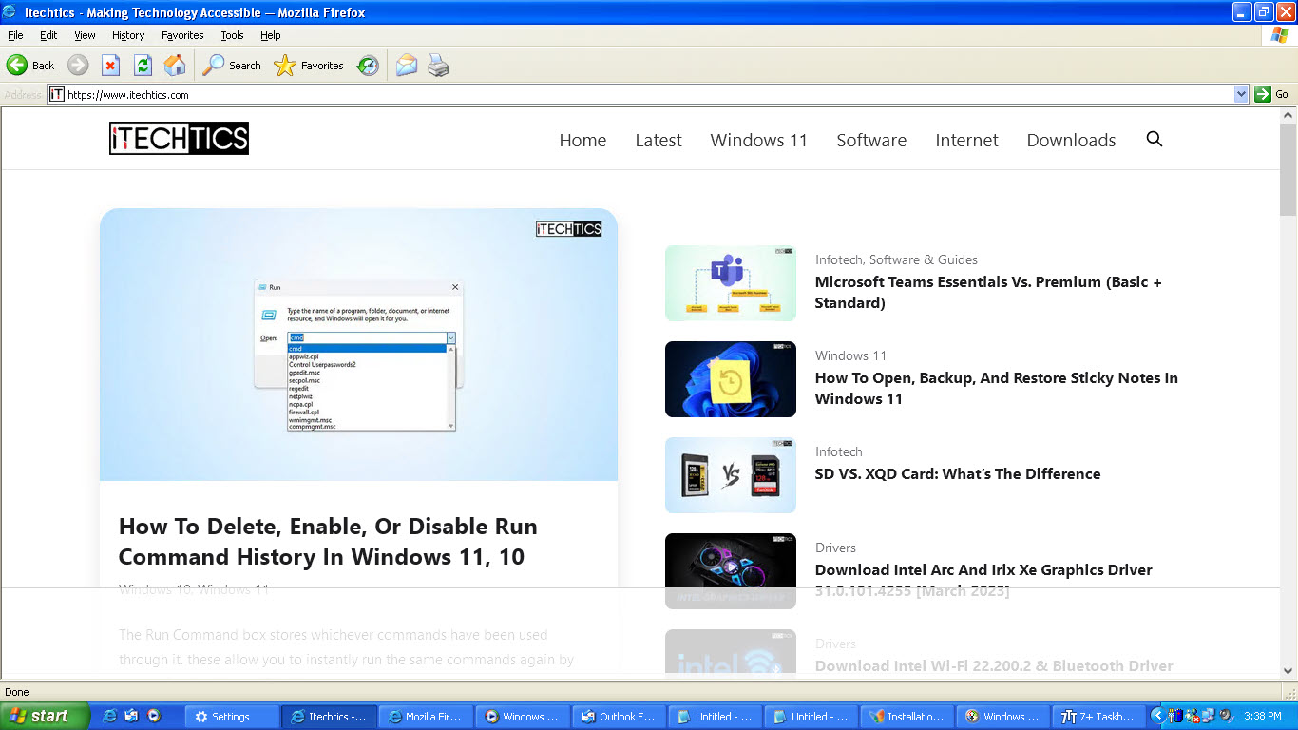1298x730 pixels.
Task: Click the Stop loading icon
Action: [110, 66]
